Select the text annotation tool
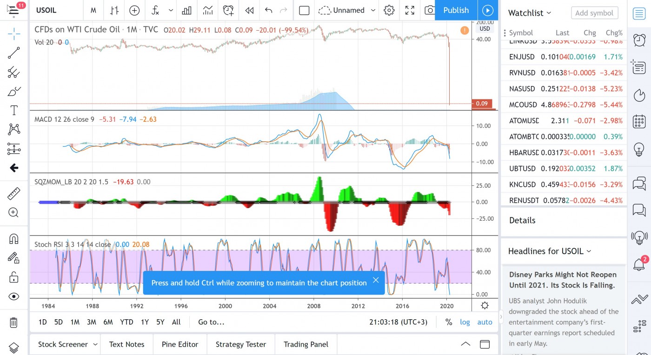The image size is (651, 355). pos(14,110)
